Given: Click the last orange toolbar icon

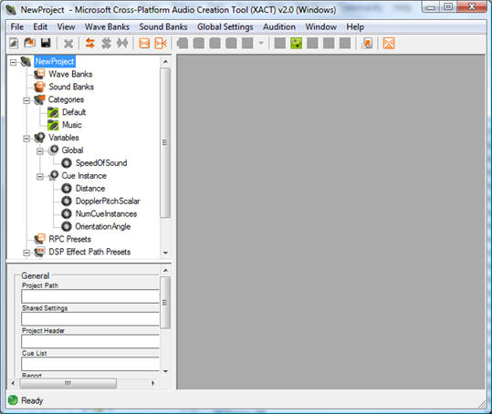Looking at the screenshot, I should tap(389, 43).
